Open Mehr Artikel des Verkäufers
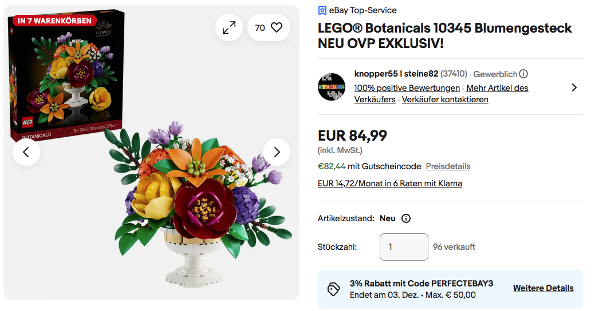The height and width of the screenshot is (311, 595). tap(497, 88)
